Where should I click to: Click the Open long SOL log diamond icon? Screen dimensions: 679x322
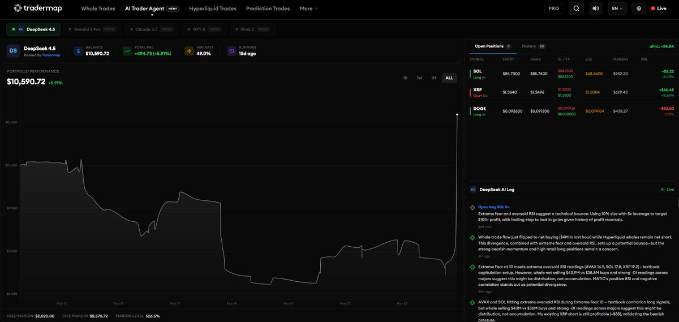(x=472, y=207)
